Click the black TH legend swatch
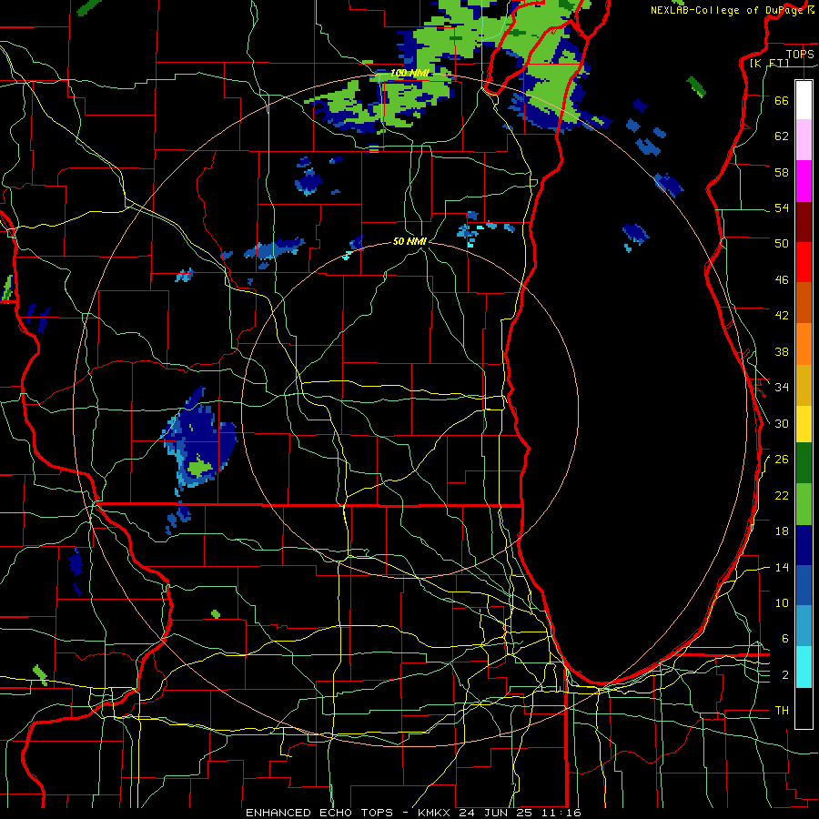Image resolution: width=819 pixels, height=819 pixels. (804, 708)
